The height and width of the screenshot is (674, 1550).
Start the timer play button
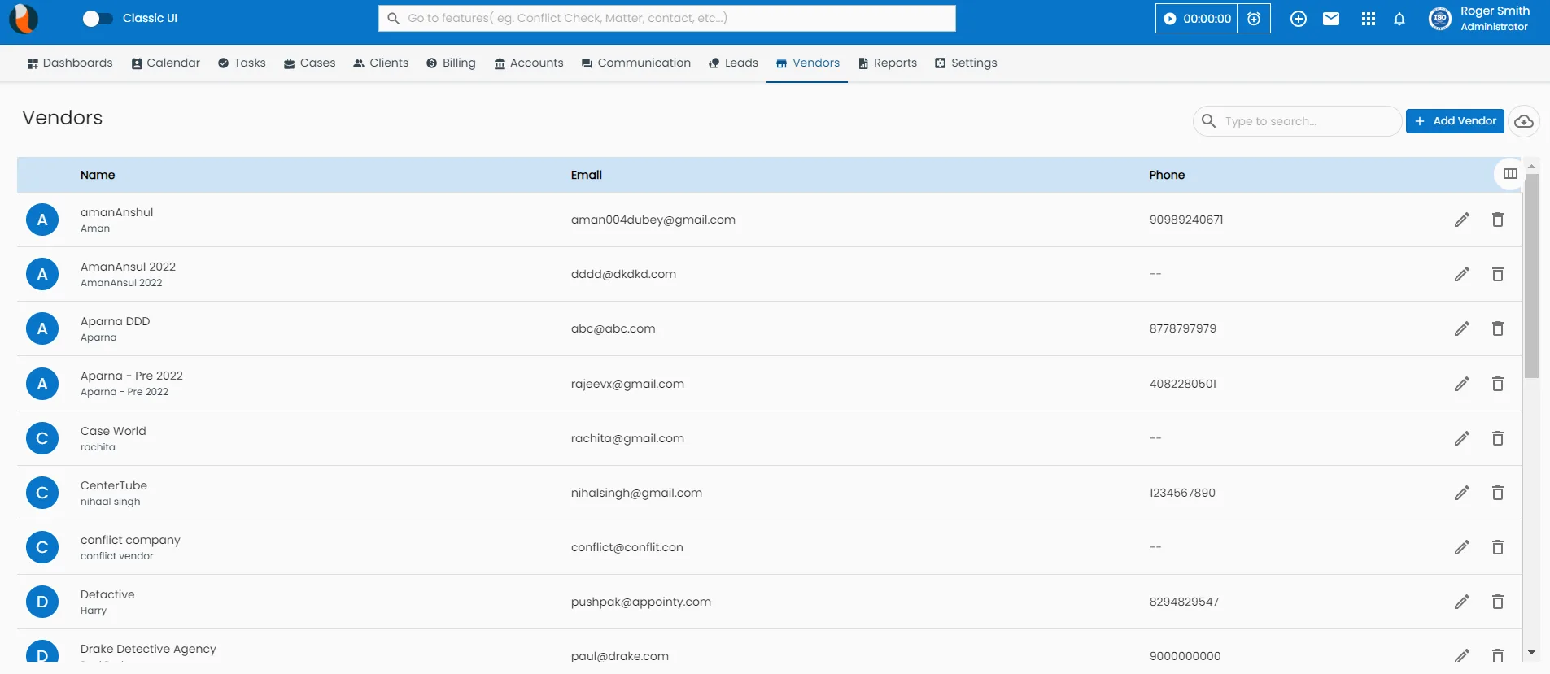pyautogui.click(x=1170, y=19)
